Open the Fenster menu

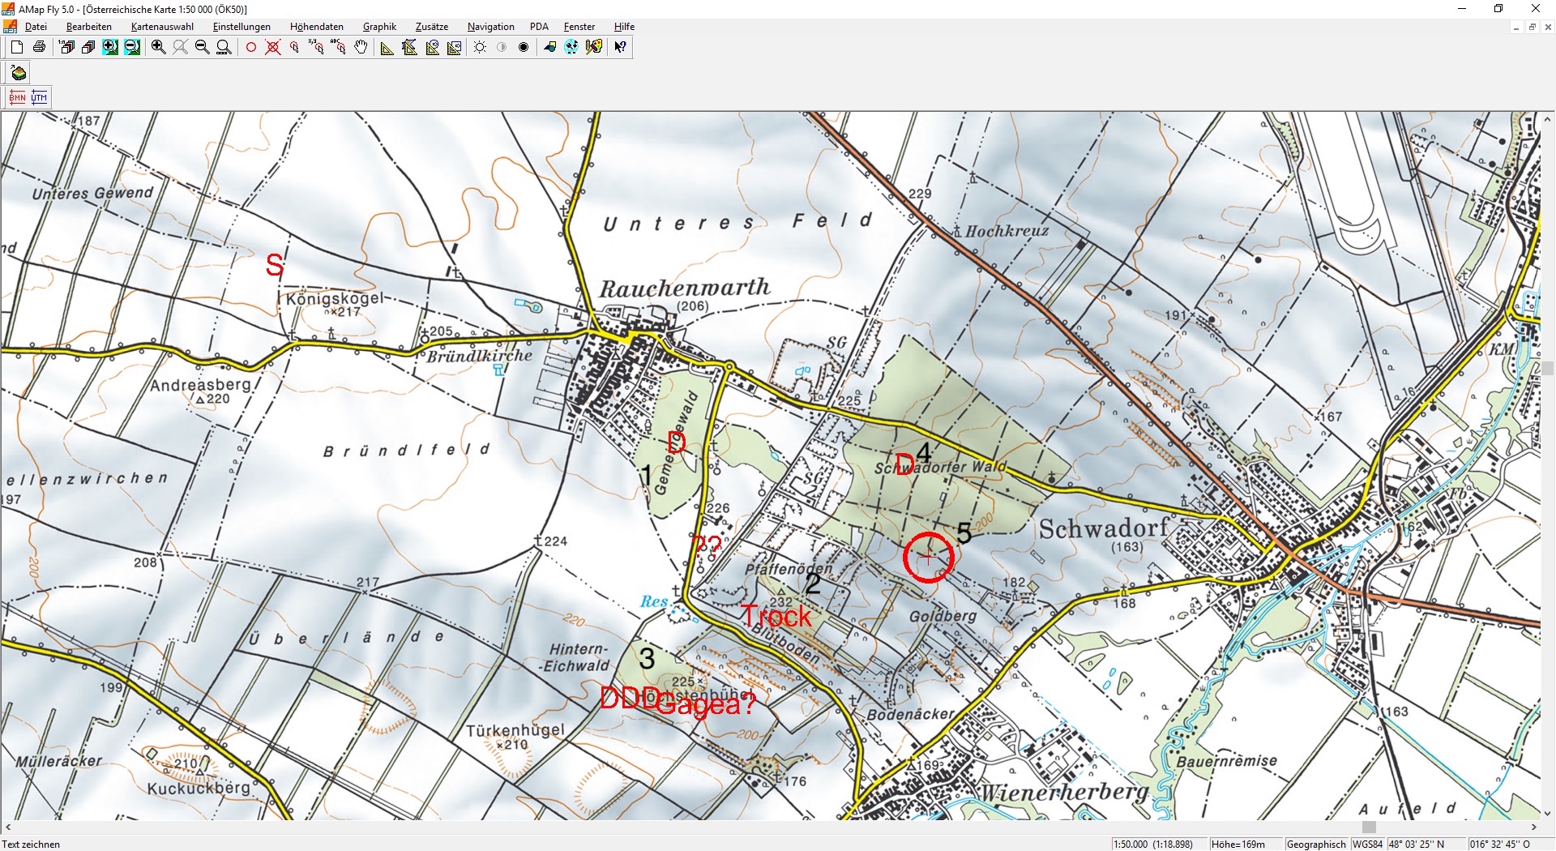click(579, 27)
